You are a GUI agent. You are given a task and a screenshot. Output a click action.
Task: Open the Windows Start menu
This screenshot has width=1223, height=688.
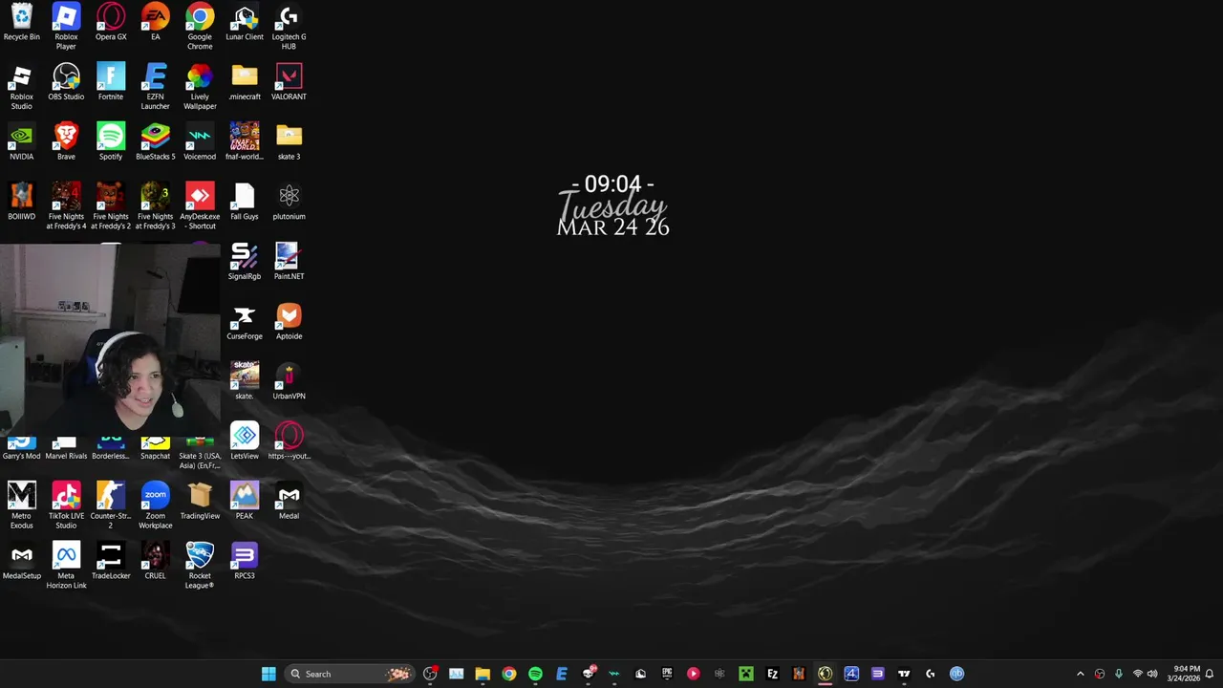[x=268, y=674]
